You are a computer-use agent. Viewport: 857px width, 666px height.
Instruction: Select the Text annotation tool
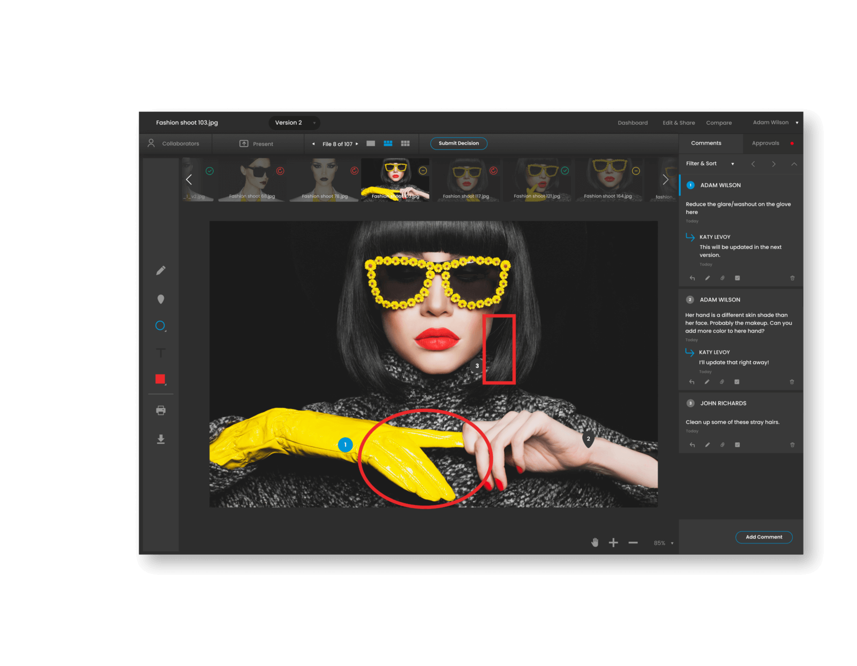(161, 352)
